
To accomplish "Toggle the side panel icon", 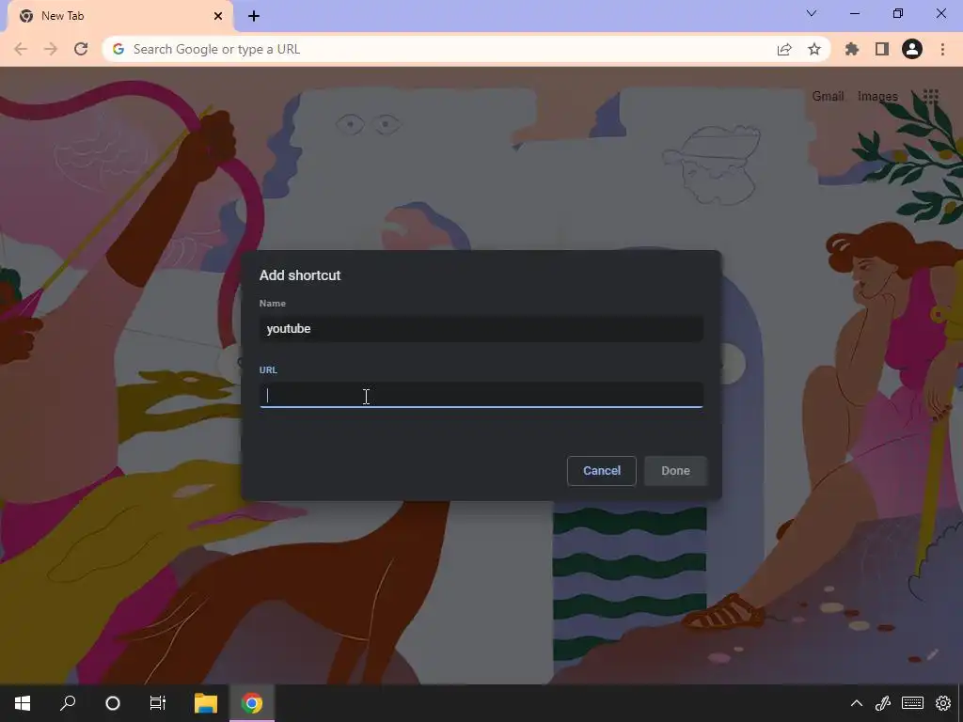I will tap(882, 49).
